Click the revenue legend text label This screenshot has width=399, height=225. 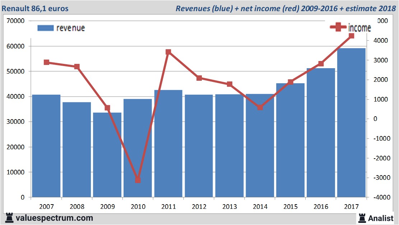point(70,28)
